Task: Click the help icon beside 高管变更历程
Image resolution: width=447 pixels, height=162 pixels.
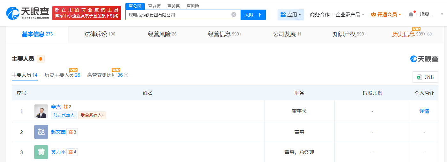Action: point(126,75)
